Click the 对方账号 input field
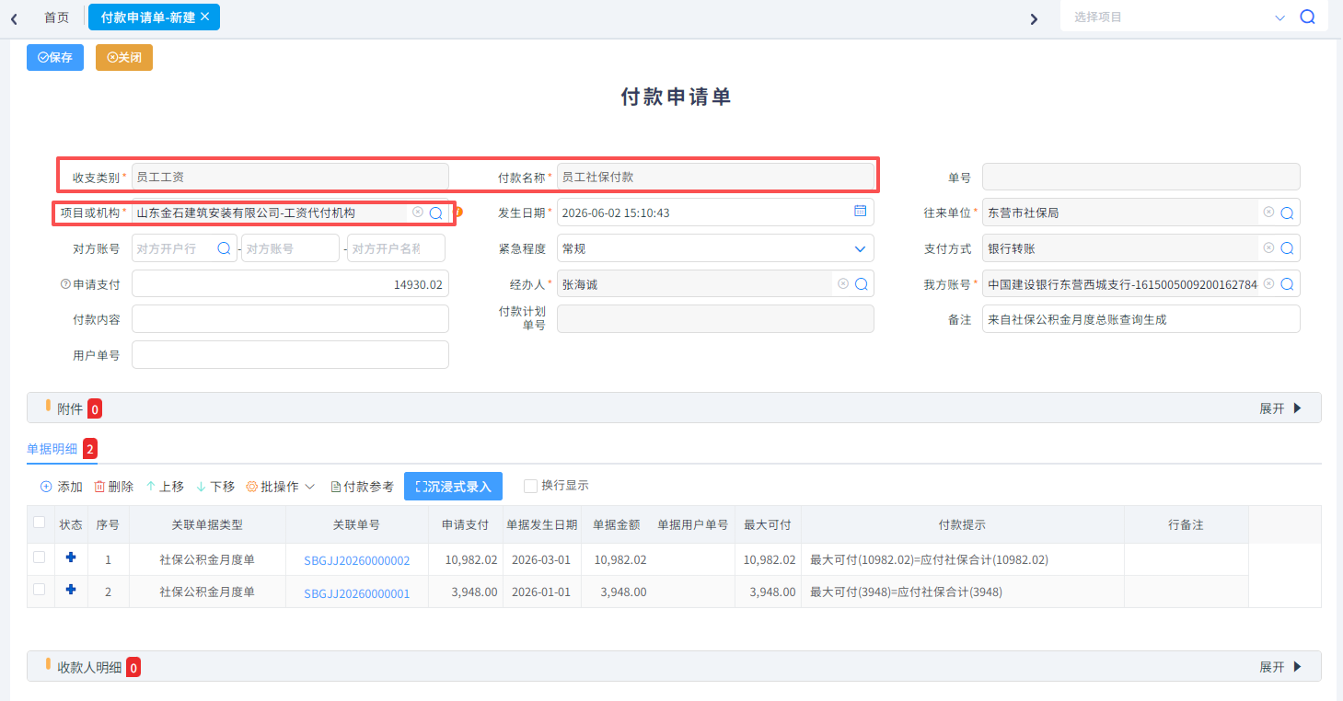The height and width of the screenshot is (701, 1343). (x=290, y=248)
